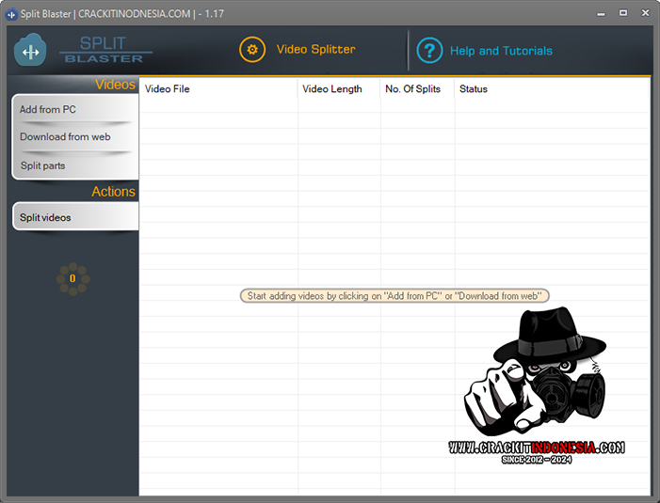The height and width of the screenshot is (503, 660).
Task: Open Help and Tutorials
Action: [501, 51]
